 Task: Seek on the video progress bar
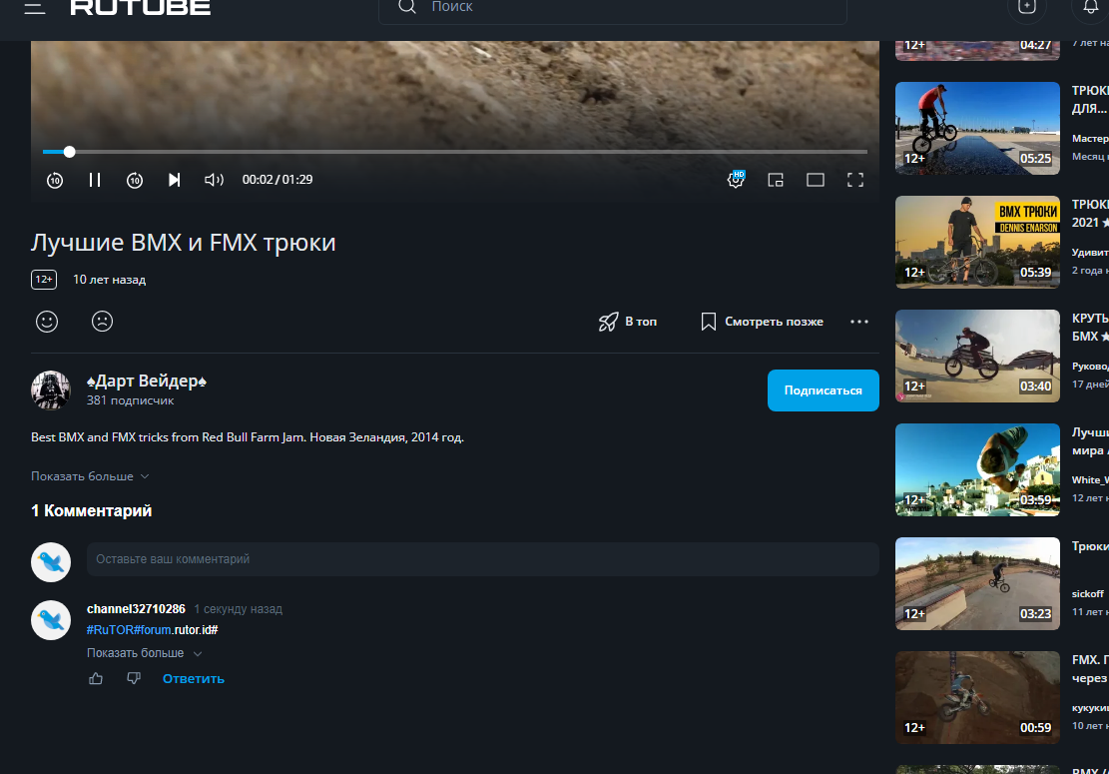point(455,152)
